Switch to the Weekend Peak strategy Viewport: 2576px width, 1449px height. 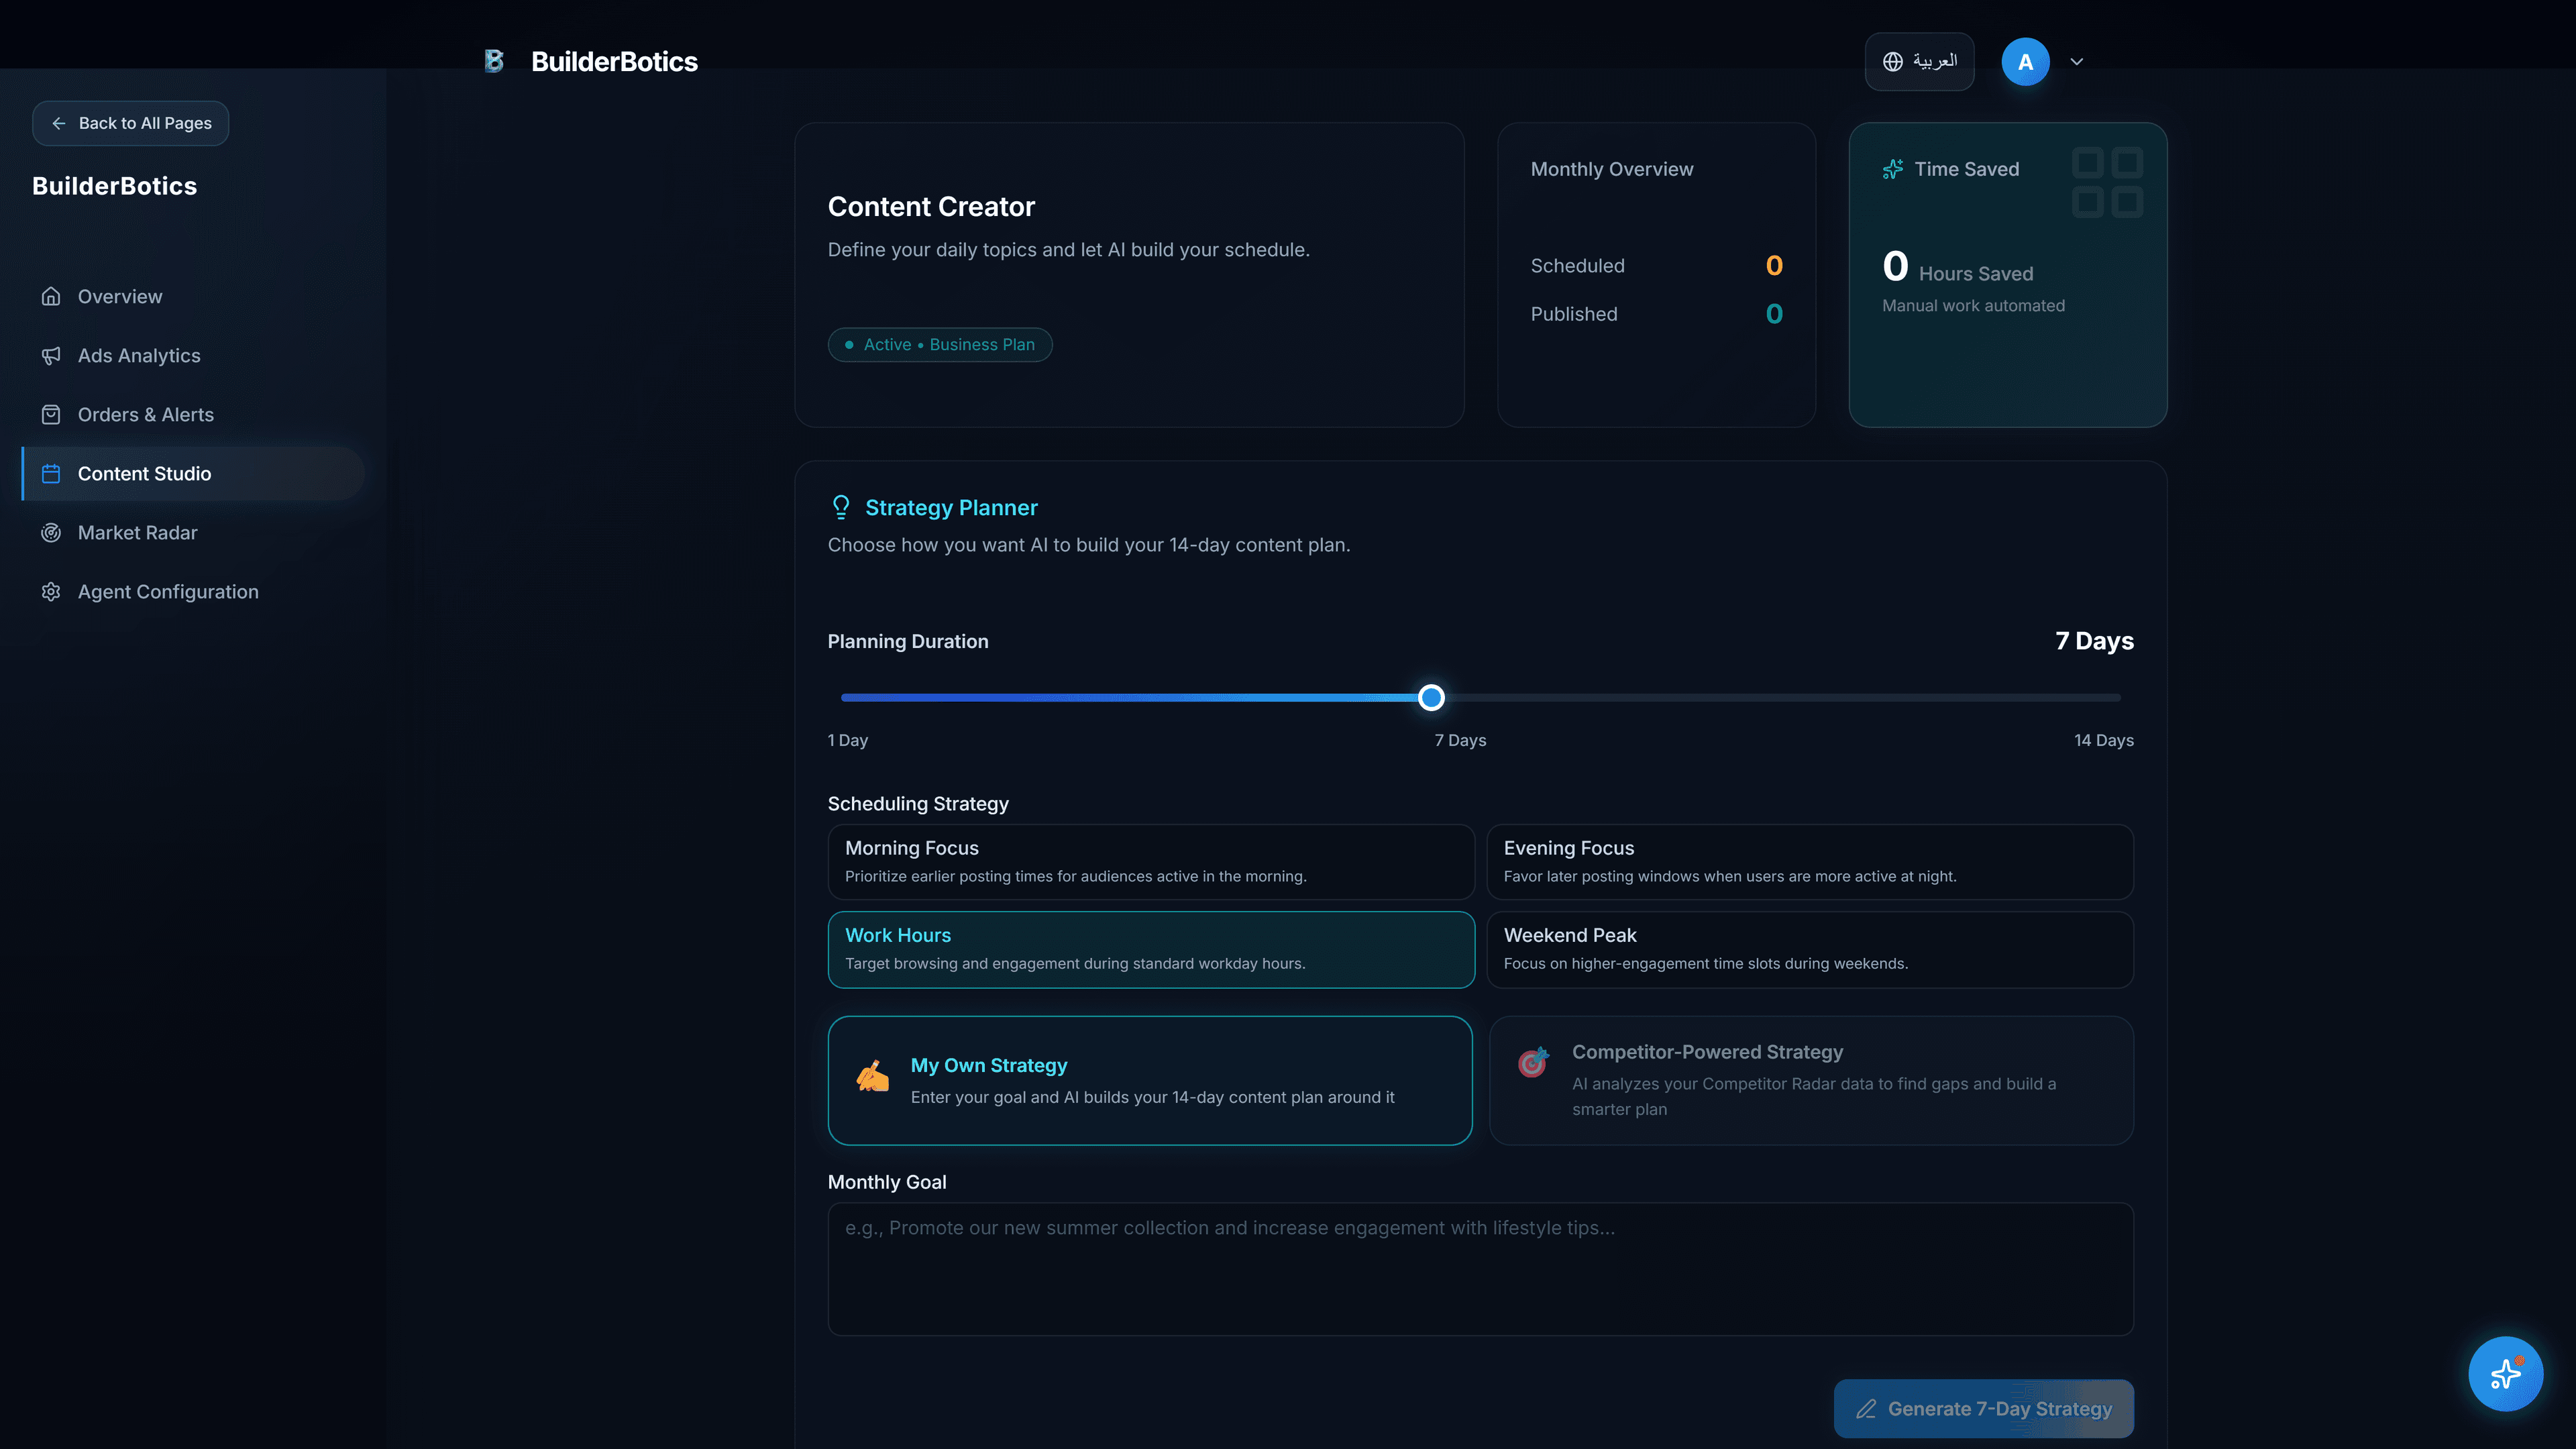point(1809,949)
